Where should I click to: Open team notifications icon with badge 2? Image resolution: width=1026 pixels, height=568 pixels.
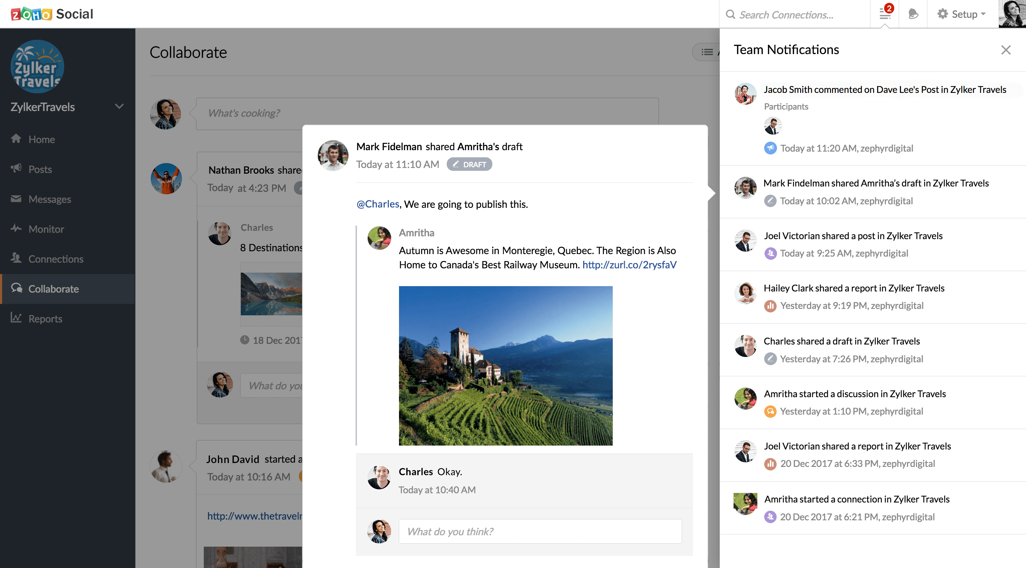(885, 14)
